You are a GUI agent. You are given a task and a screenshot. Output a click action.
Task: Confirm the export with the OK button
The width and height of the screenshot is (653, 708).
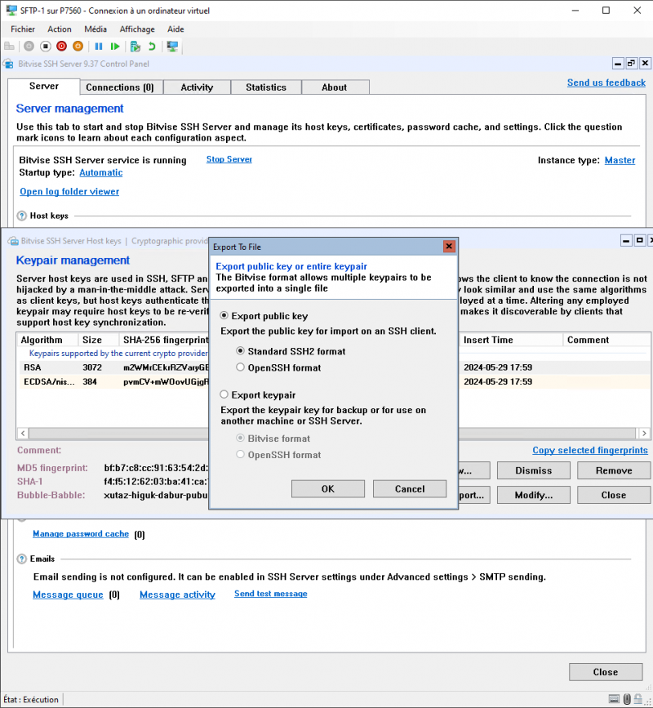click(x=327, y=488)
